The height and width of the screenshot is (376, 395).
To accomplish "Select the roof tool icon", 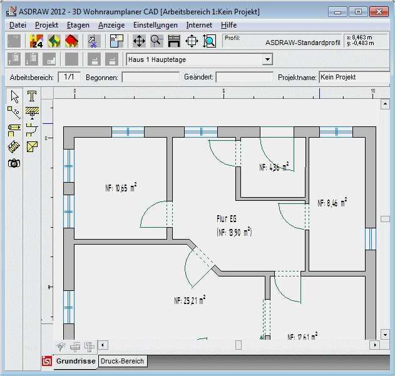I will [32, 147].
